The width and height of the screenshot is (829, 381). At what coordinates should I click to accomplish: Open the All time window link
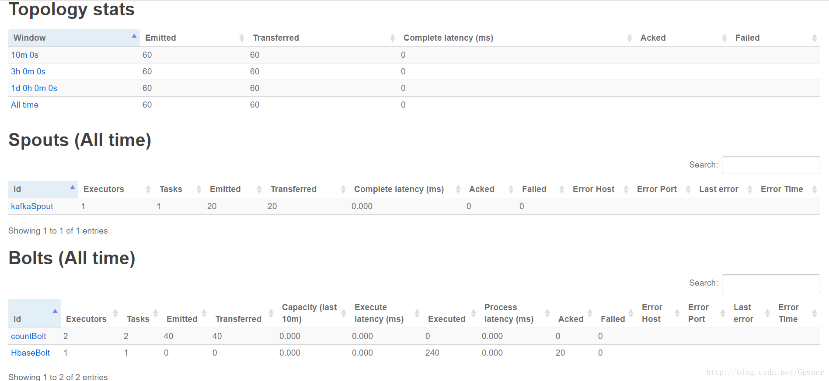(x=24, y=105)
